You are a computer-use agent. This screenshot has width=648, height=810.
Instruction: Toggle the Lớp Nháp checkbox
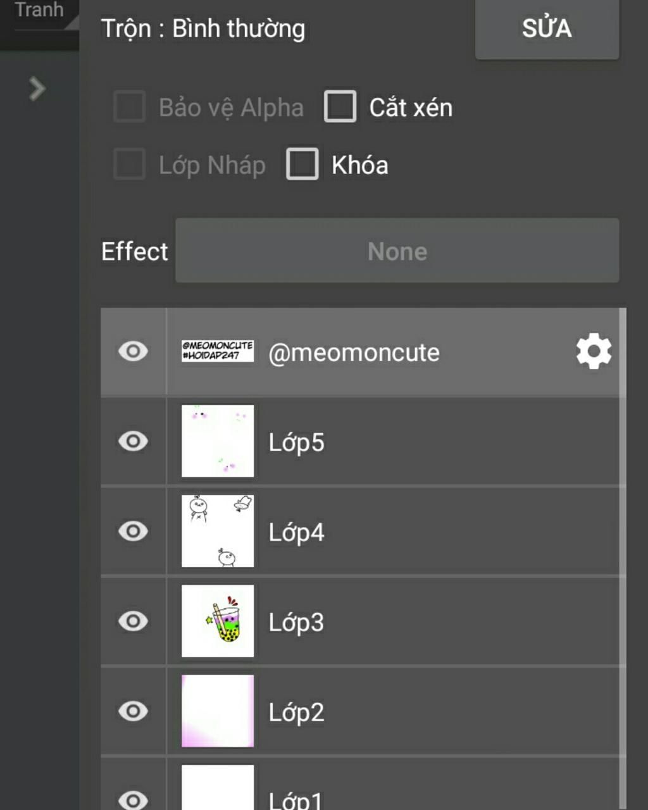pos(130,165)
